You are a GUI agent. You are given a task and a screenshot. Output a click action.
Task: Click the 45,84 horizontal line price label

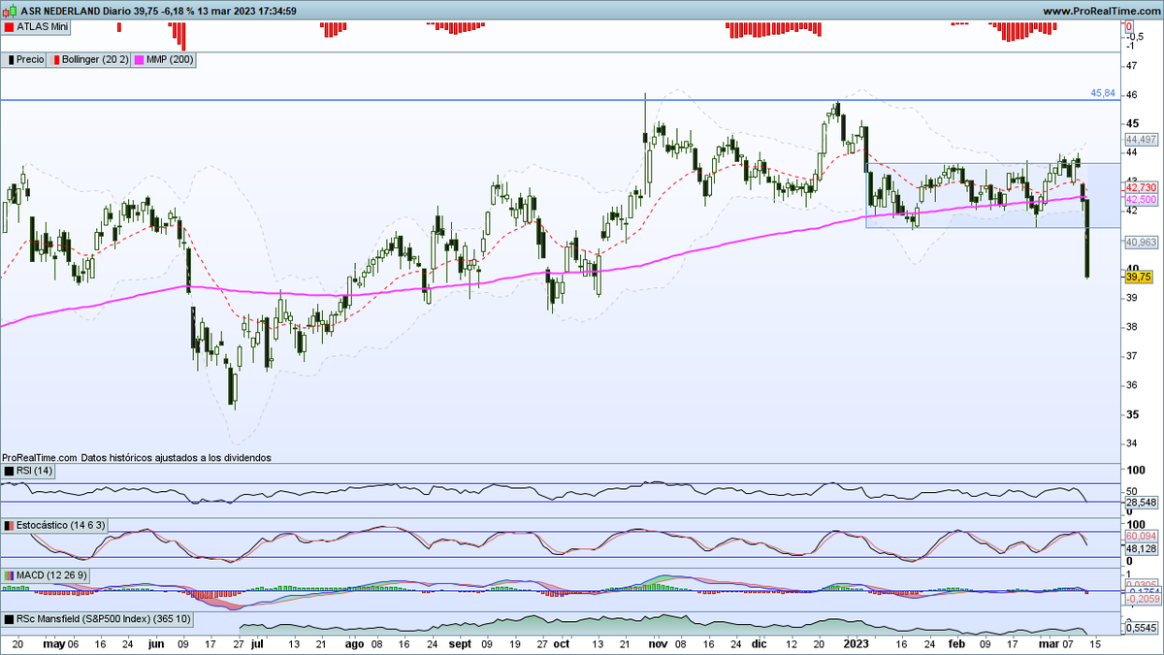(x=1103, y=94)
